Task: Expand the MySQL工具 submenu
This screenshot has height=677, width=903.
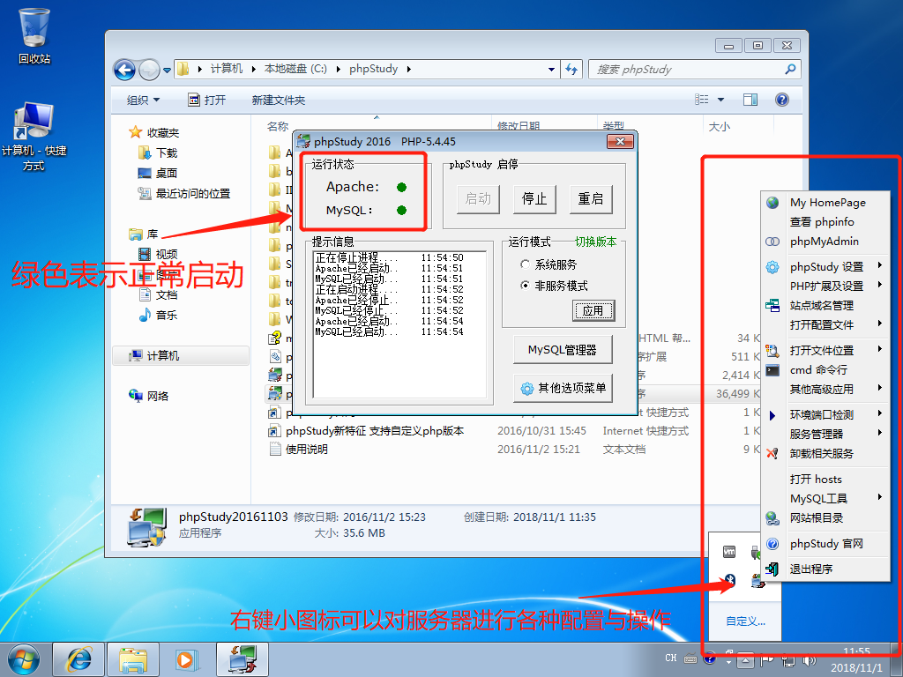Action: pos(879,497)
